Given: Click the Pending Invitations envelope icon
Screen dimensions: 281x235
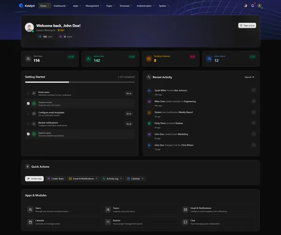Looking at the screenshot, I should [149, 59].
